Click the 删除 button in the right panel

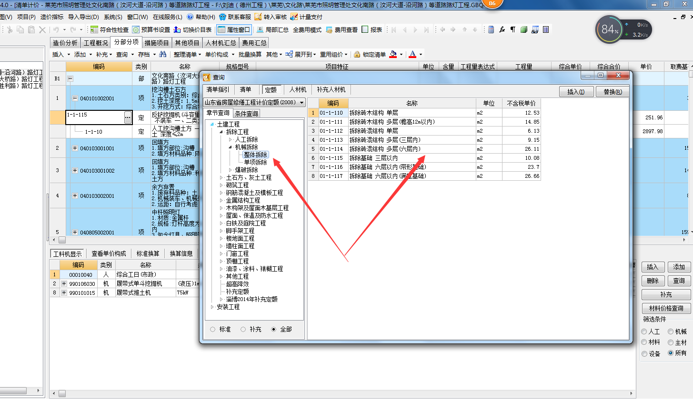click(x=653, y=281)
